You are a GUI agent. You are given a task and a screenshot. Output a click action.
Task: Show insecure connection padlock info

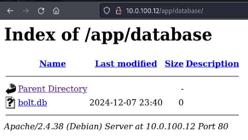118,11
